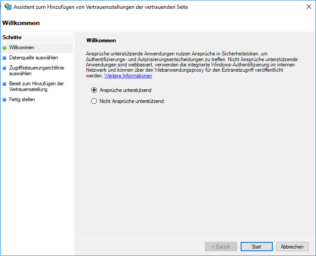Choose the "Nicht Ansprüche unterstützend" option
The image size is (316, 256).
click(x=94, y=101)
